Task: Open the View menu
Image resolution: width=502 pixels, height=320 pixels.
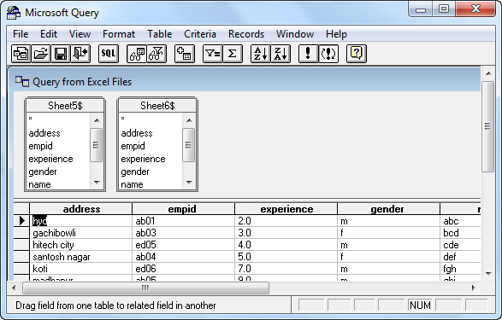Action: [80, 34]
